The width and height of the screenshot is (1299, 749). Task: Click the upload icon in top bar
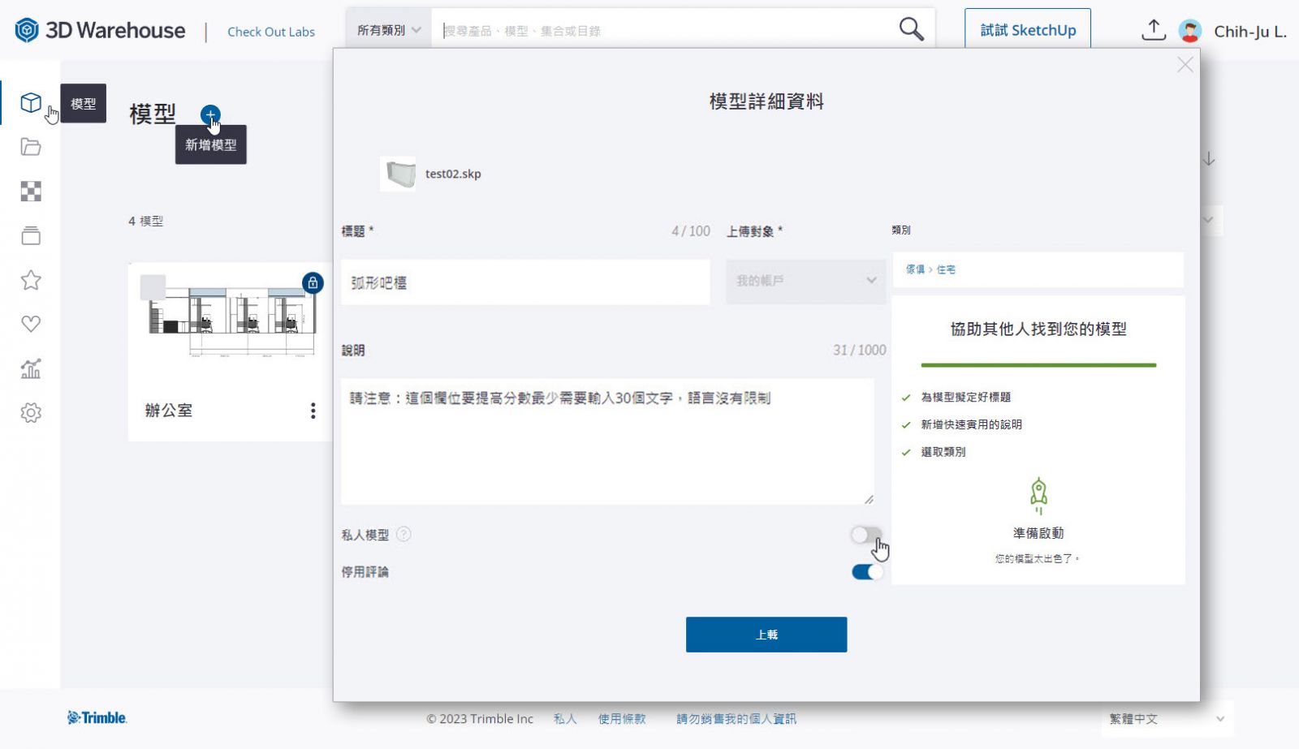(1153, 31)
